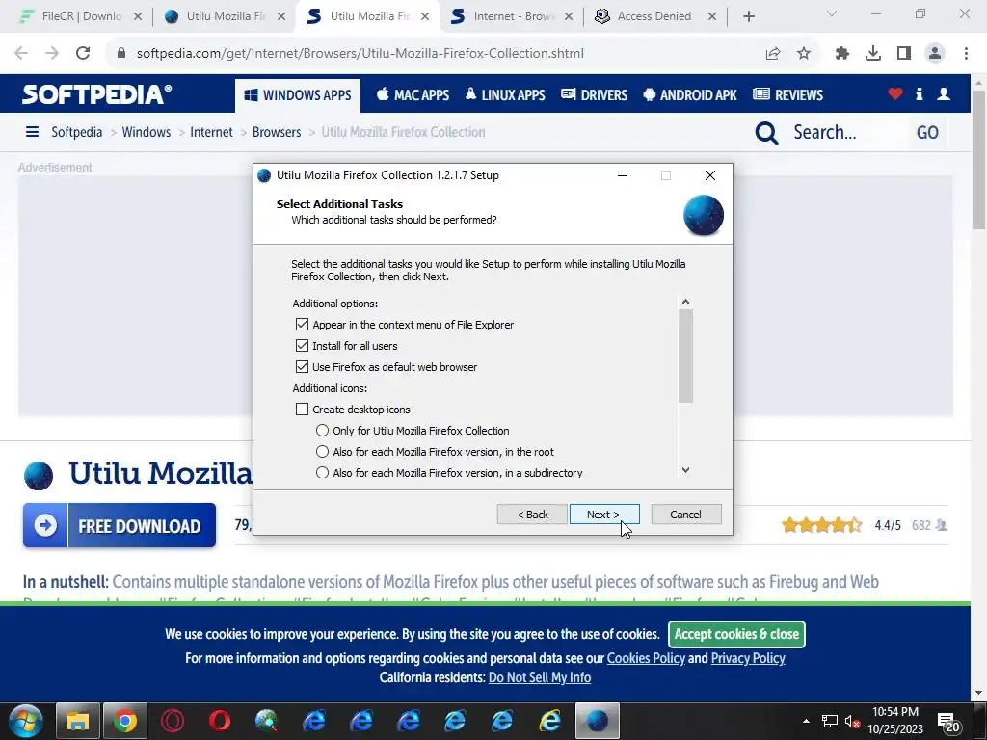Open the Extensions puzzle icon
This screenshot has height=740, width=987.
(x=842, y=54)
